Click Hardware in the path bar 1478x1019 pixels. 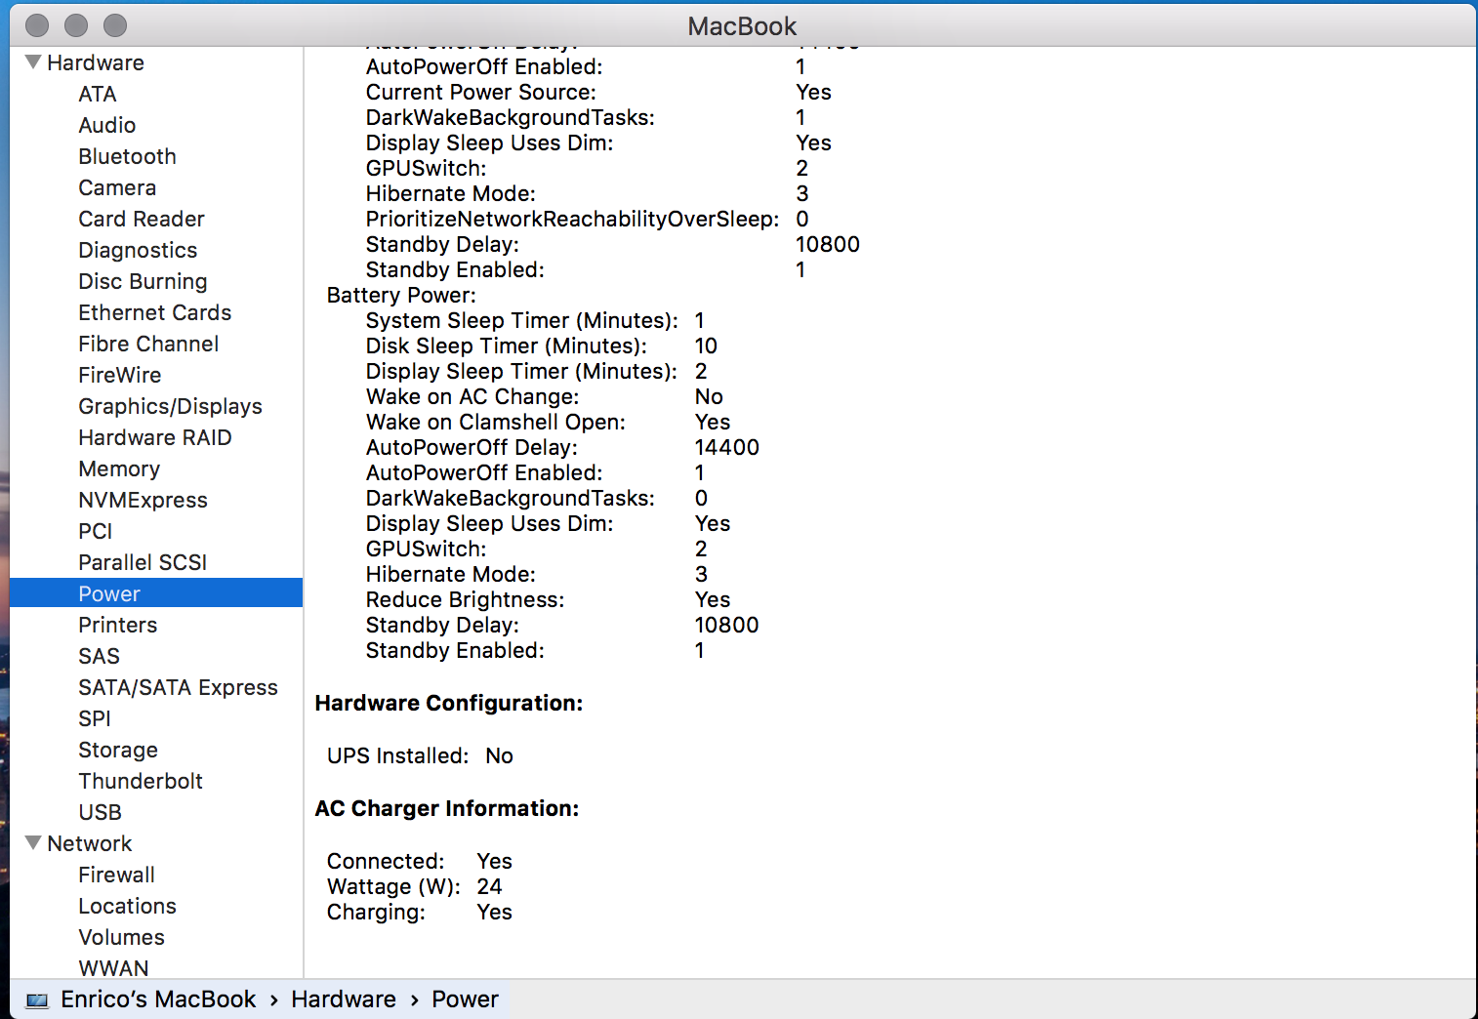344,1000
